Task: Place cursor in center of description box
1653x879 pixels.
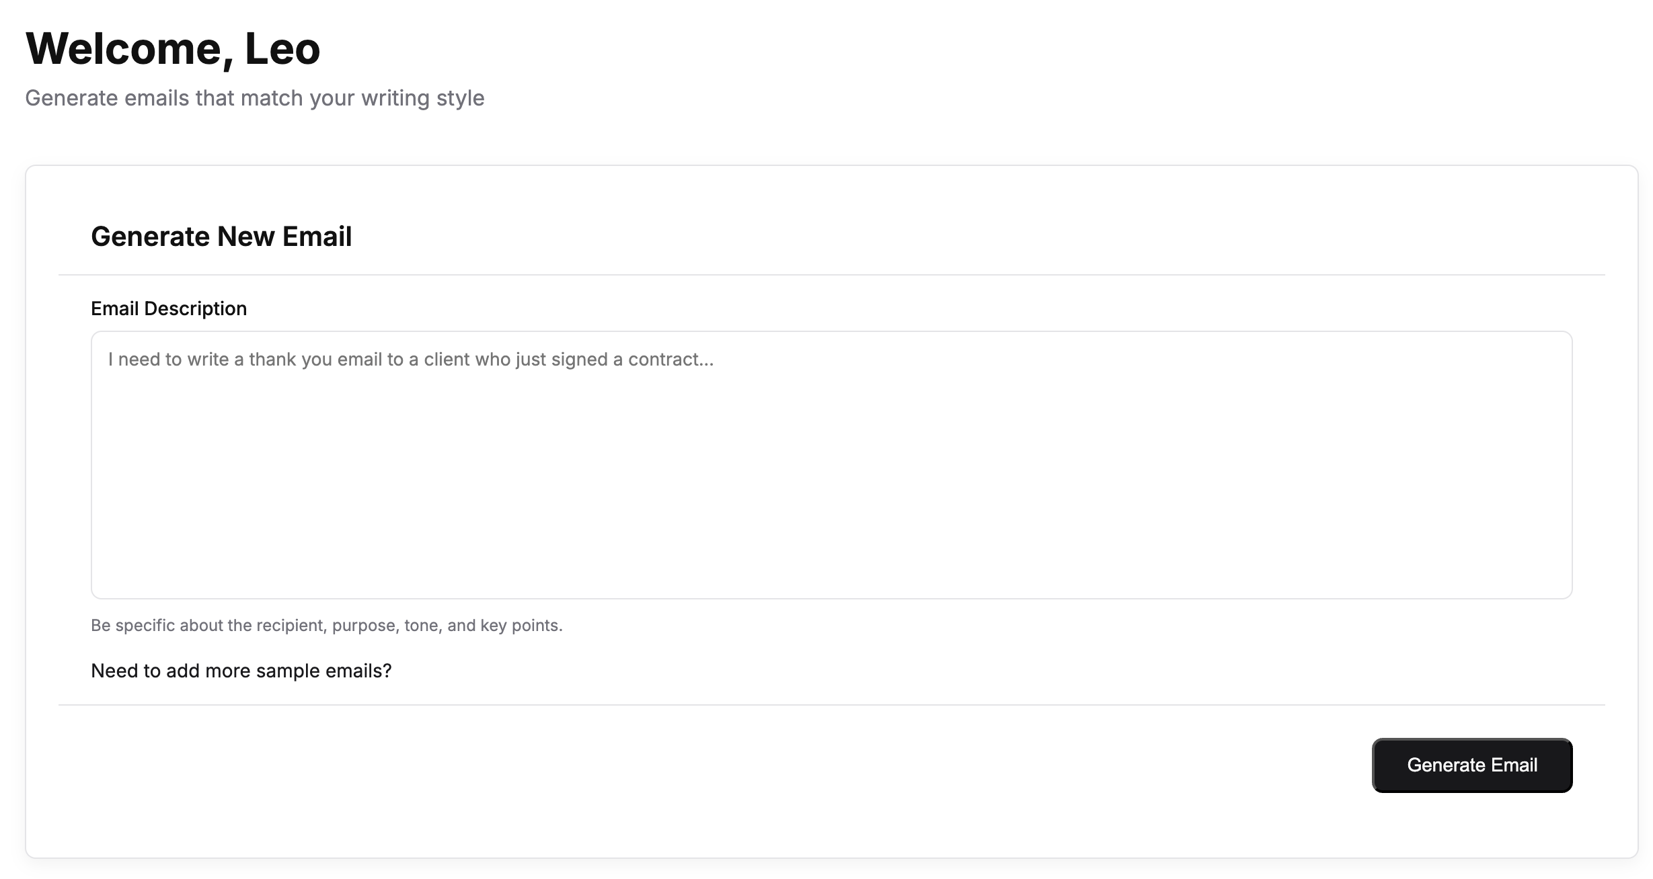Action: [x=831, y=465]
